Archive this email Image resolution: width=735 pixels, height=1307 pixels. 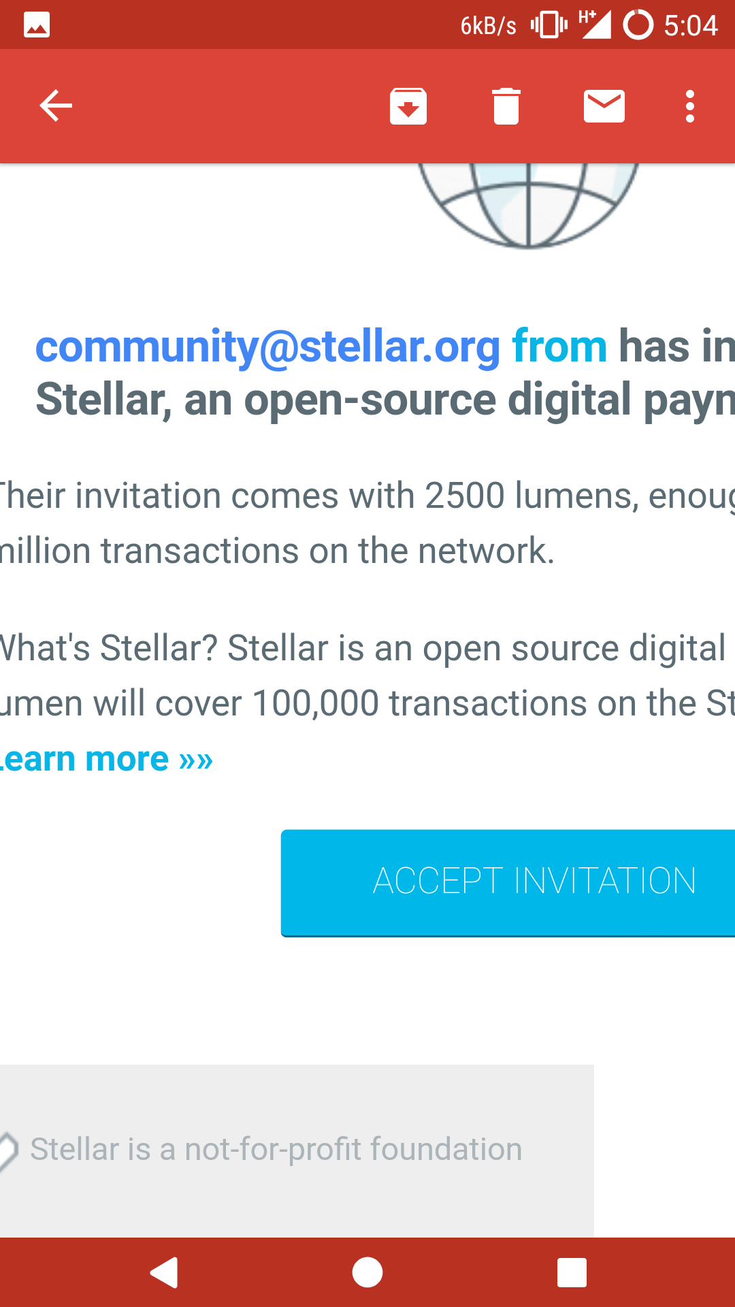[x=408, y=106]
